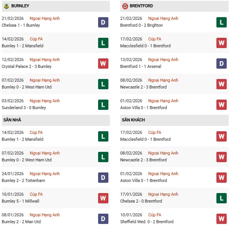Click the L badge for Chelsea 2 - 0 Brentford

click(222, 198)
